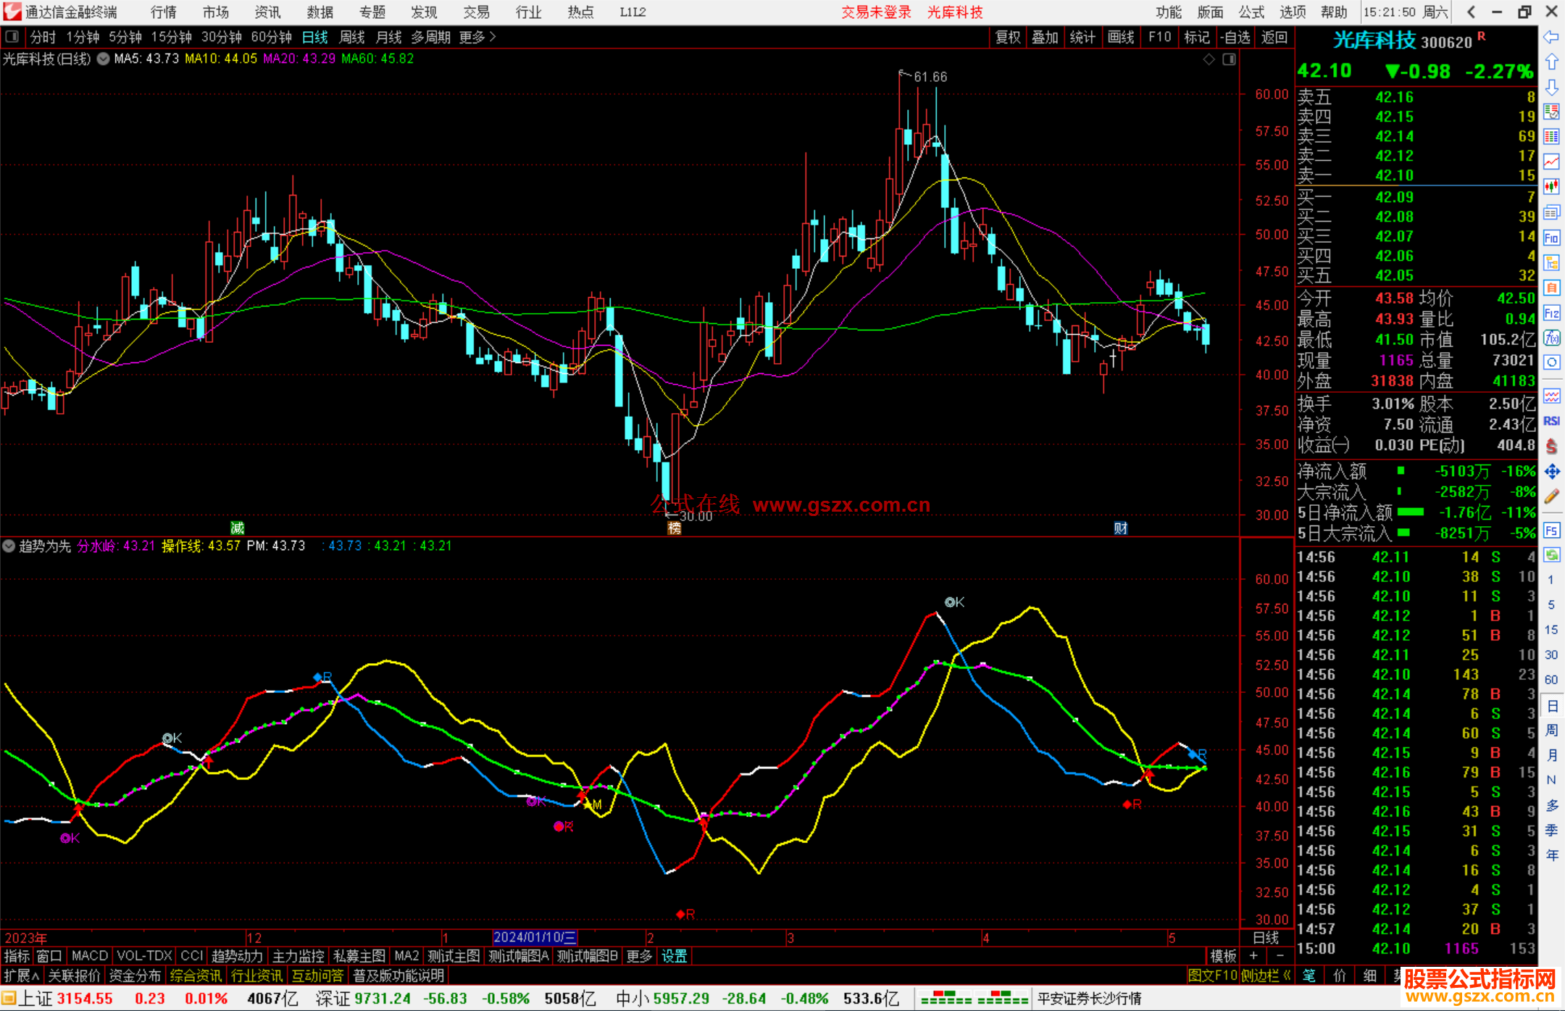Click the candlestick chart icon in sidebar
This screenshot has height=1011, width=1565.
1551,187
